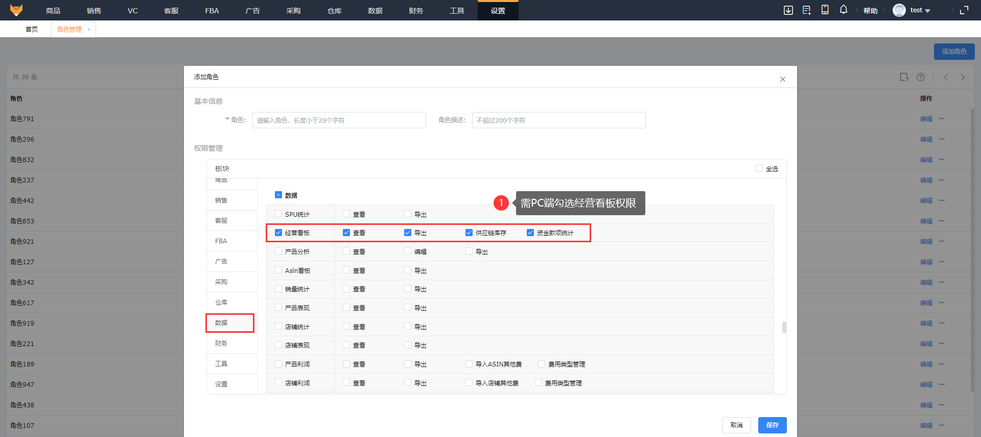Open the notification bell
981x437 pixels.
844,10
